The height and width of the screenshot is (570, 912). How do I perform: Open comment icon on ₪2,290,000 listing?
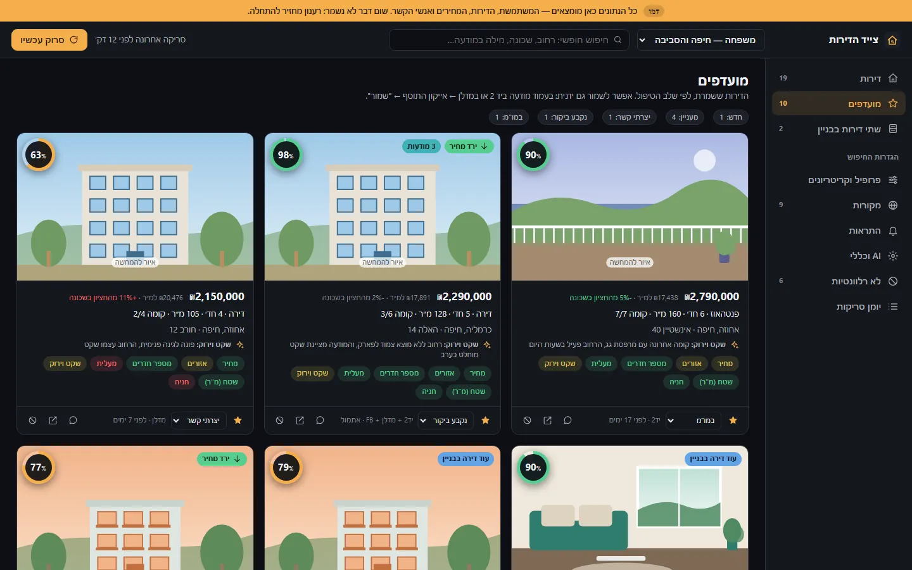coord(320,421)
